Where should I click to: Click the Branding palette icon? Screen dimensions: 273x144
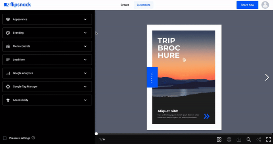(x=8, y=33)
